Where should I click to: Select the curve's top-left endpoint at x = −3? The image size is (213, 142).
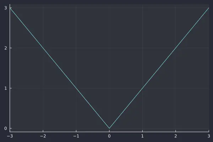click(x=10, y=7)
